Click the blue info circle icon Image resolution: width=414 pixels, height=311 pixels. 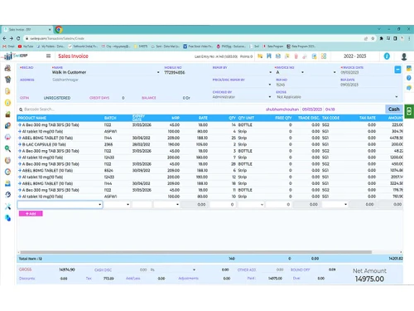coord(387,56)
